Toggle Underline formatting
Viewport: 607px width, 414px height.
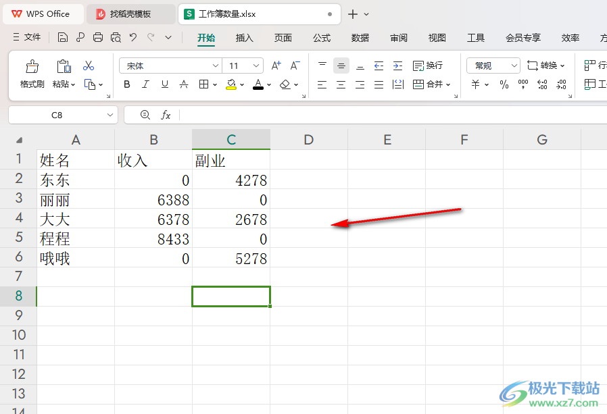(165, 84)
